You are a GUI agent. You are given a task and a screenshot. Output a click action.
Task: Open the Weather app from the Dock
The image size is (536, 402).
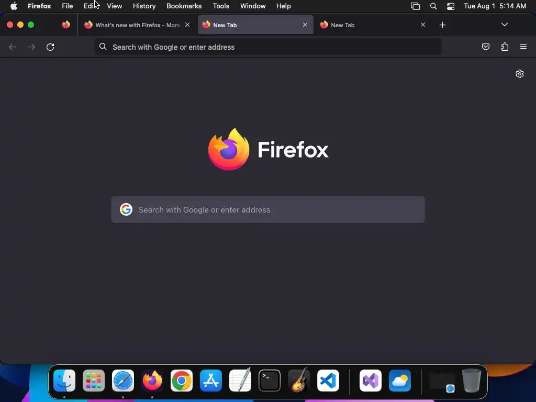pos(400,381)
